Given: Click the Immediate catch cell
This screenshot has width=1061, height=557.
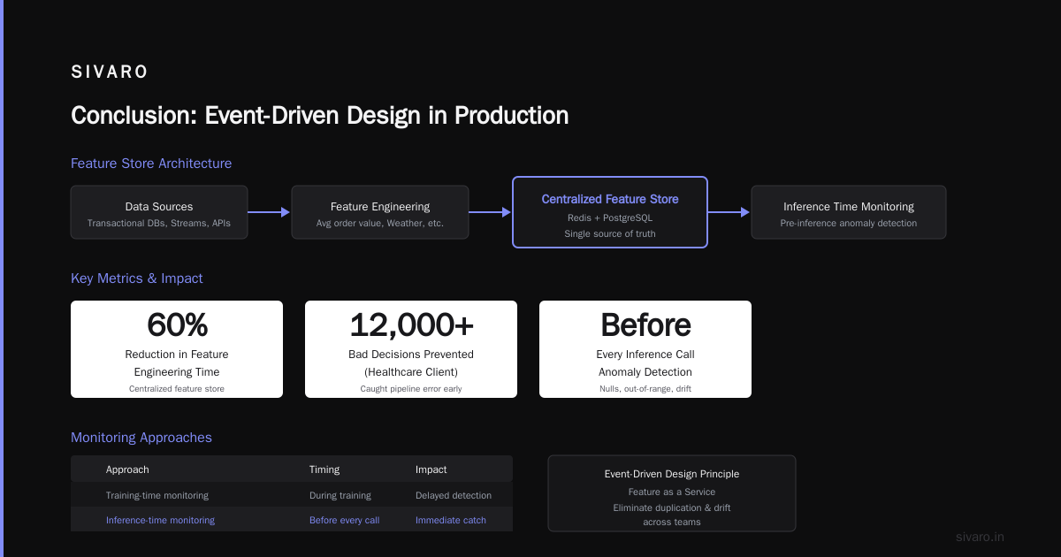Looking at the screenshot, I should [x=451, y=520].
